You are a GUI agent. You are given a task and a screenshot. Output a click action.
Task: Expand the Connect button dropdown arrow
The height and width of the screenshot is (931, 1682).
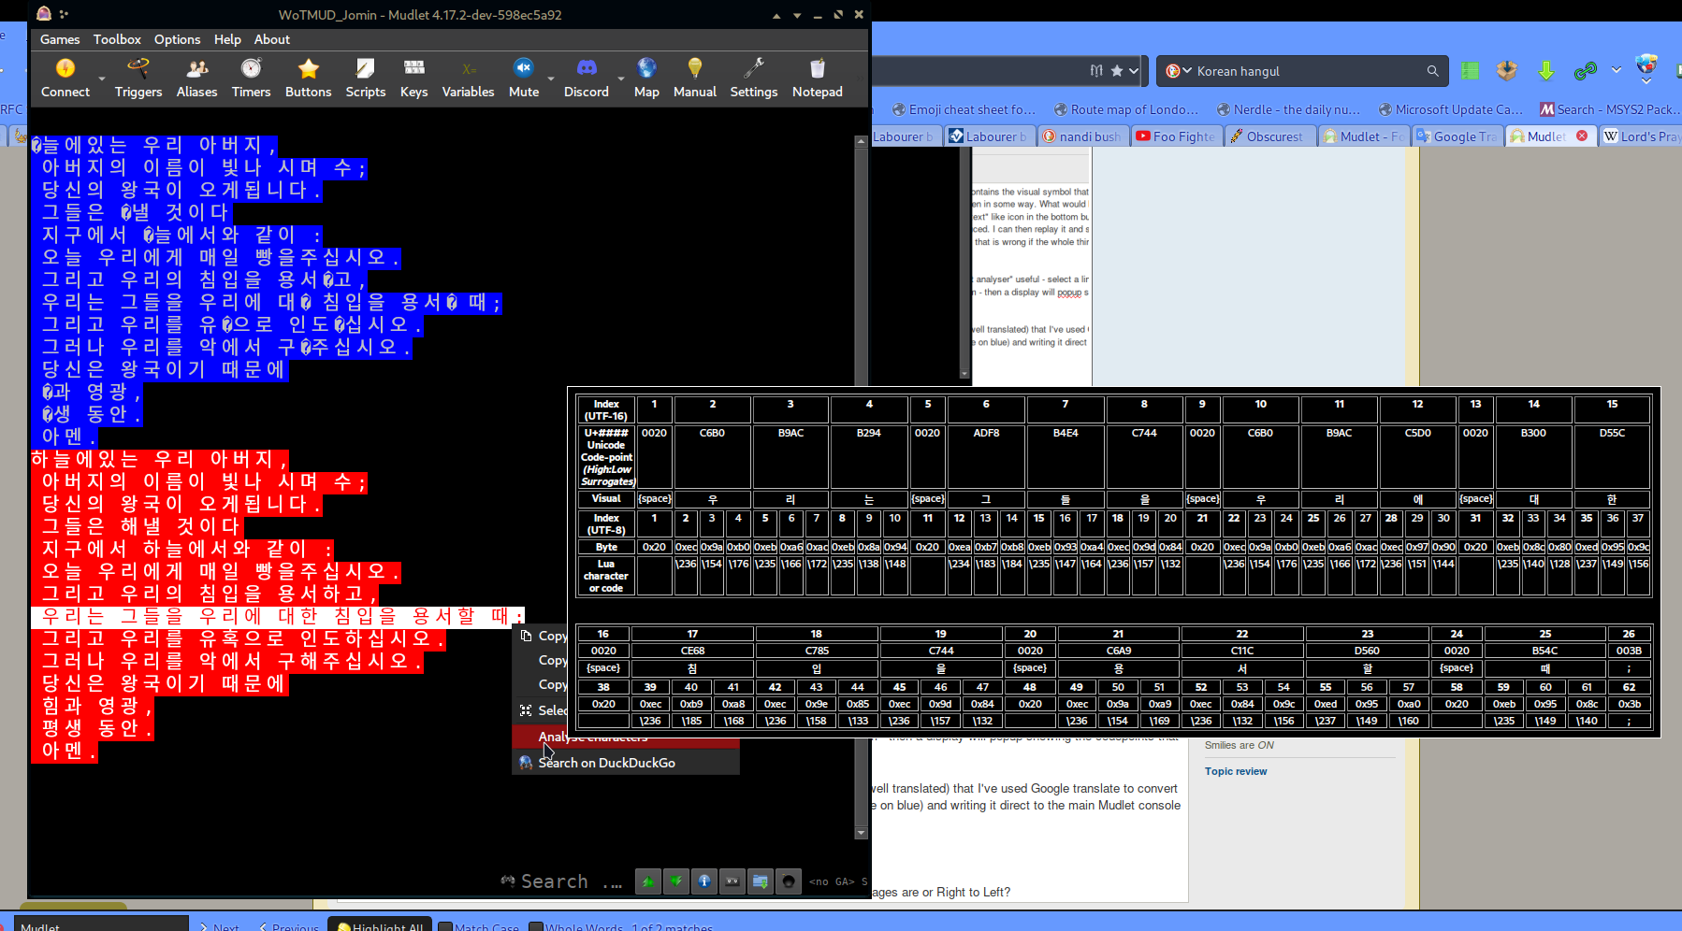point(100,79)
